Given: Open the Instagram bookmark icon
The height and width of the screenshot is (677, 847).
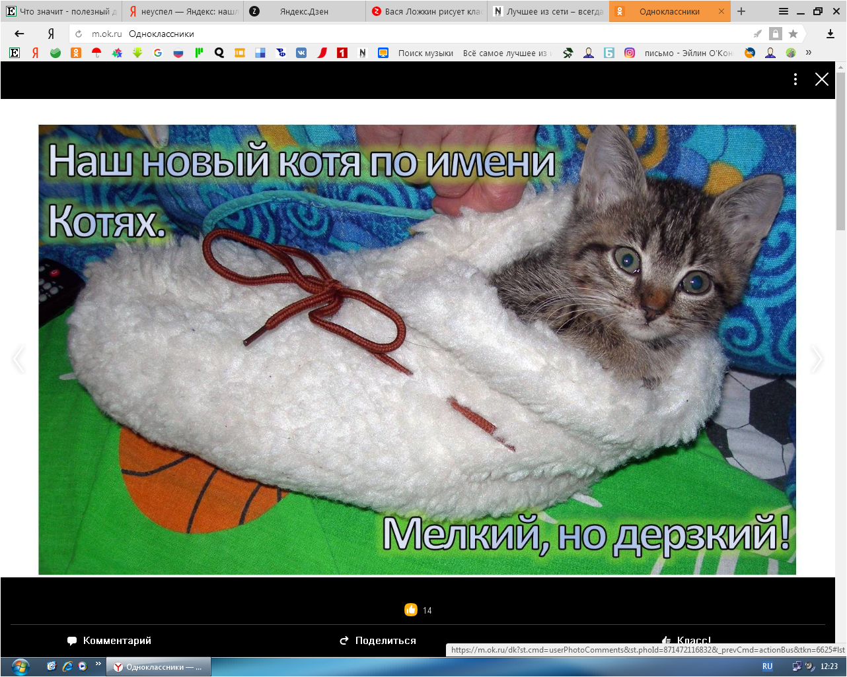Looking at the screenshot, I should 630,53.
